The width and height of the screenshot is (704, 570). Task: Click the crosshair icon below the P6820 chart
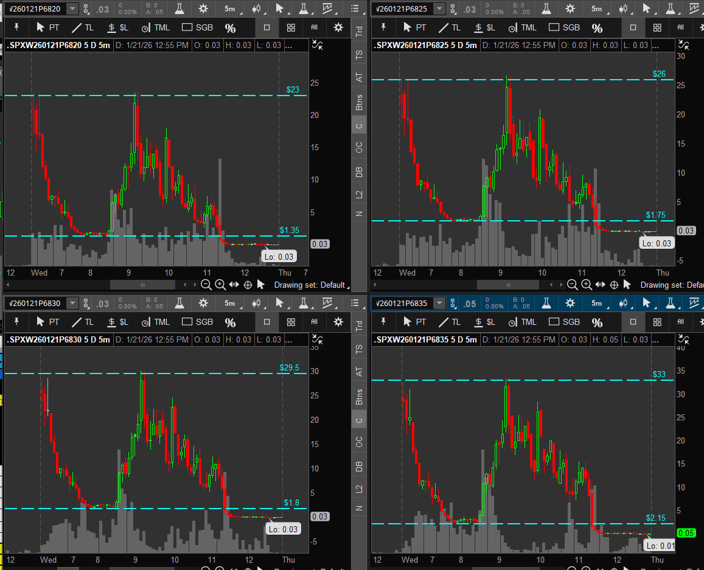coord(248,285)
